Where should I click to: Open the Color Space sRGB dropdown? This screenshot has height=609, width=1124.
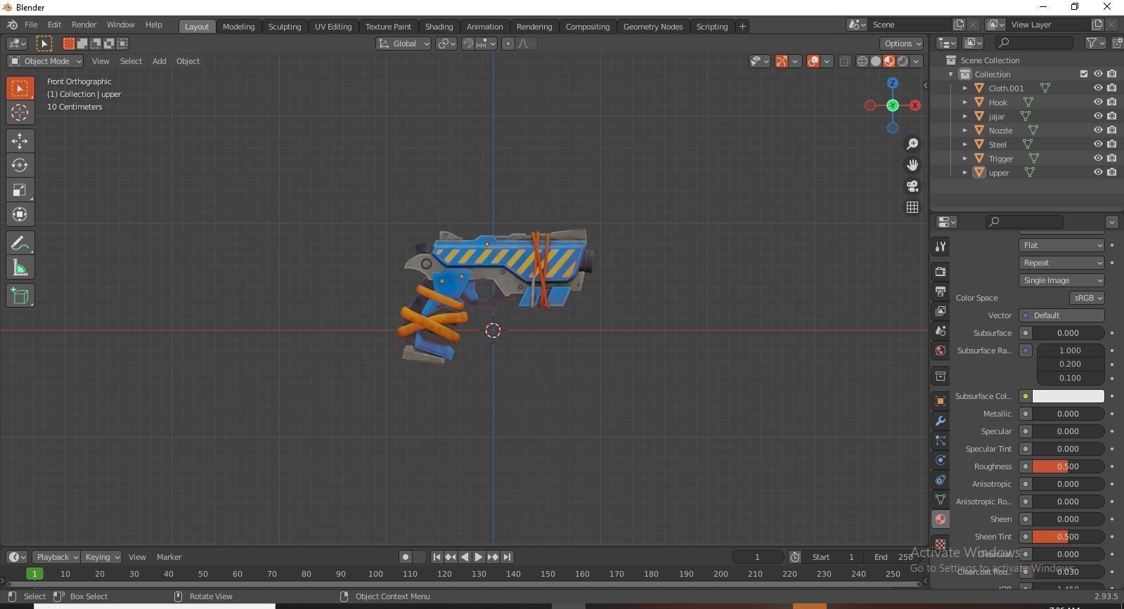1087,298
